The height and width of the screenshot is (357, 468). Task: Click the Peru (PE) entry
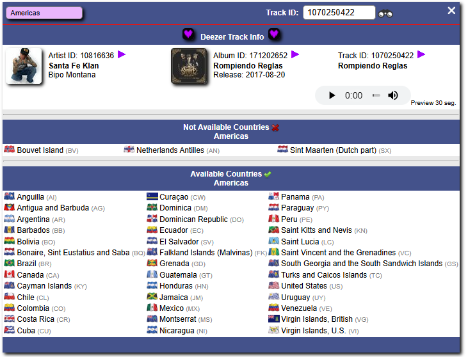pyautogui.click(x=290, y=219)
